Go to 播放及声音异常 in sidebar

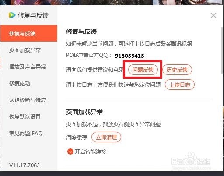(28, 67)
